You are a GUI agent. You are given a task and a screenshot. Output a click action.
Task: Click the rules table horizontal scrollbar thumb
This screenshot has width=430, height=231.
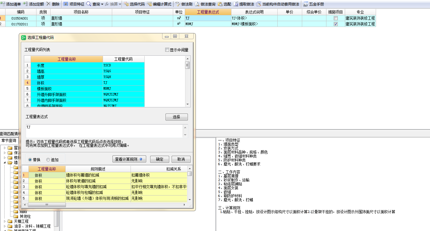coord(47,205)
